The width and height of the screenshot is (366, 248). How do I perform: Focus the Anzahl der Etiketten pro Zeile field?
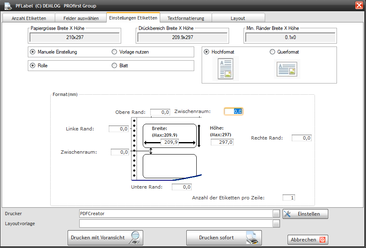(x=289, y=198)
